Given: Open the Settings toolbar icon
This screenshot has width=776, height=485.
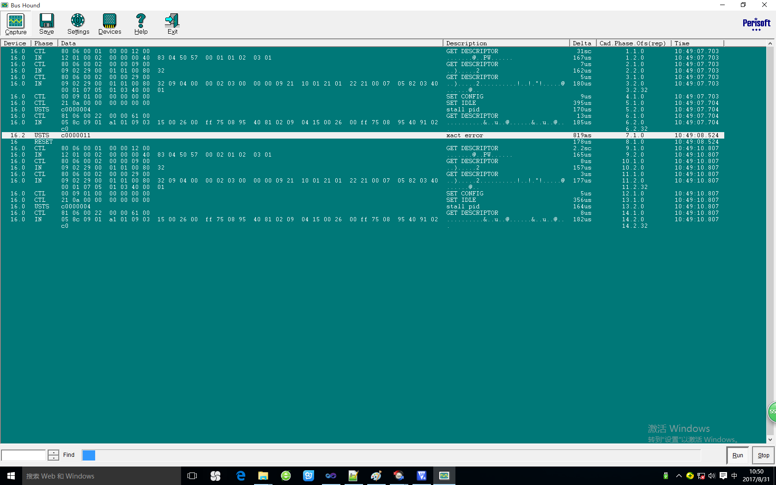Looking at the screenshot, I should click(78, 24).
